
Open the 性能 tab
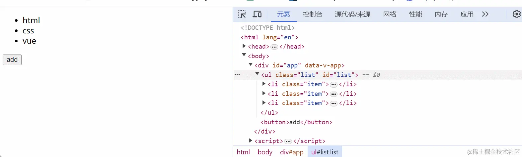coord(415,14)
